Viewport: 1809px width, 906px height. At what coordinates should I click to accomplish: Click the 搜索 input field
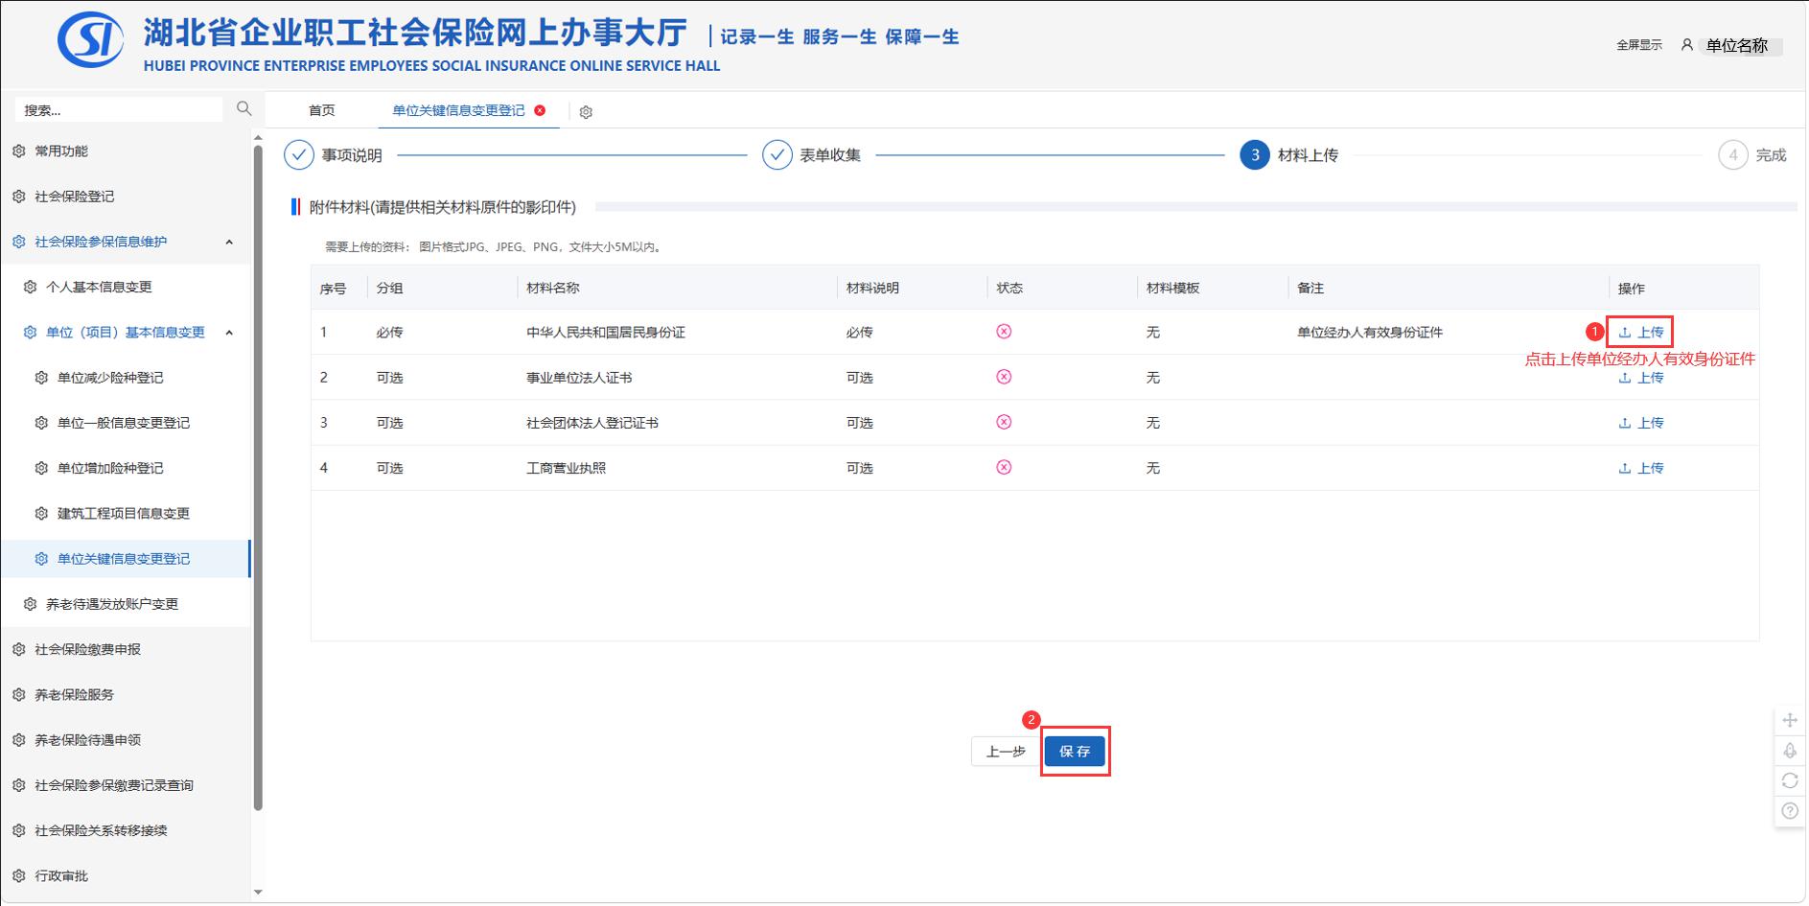(x=119, y=110)
